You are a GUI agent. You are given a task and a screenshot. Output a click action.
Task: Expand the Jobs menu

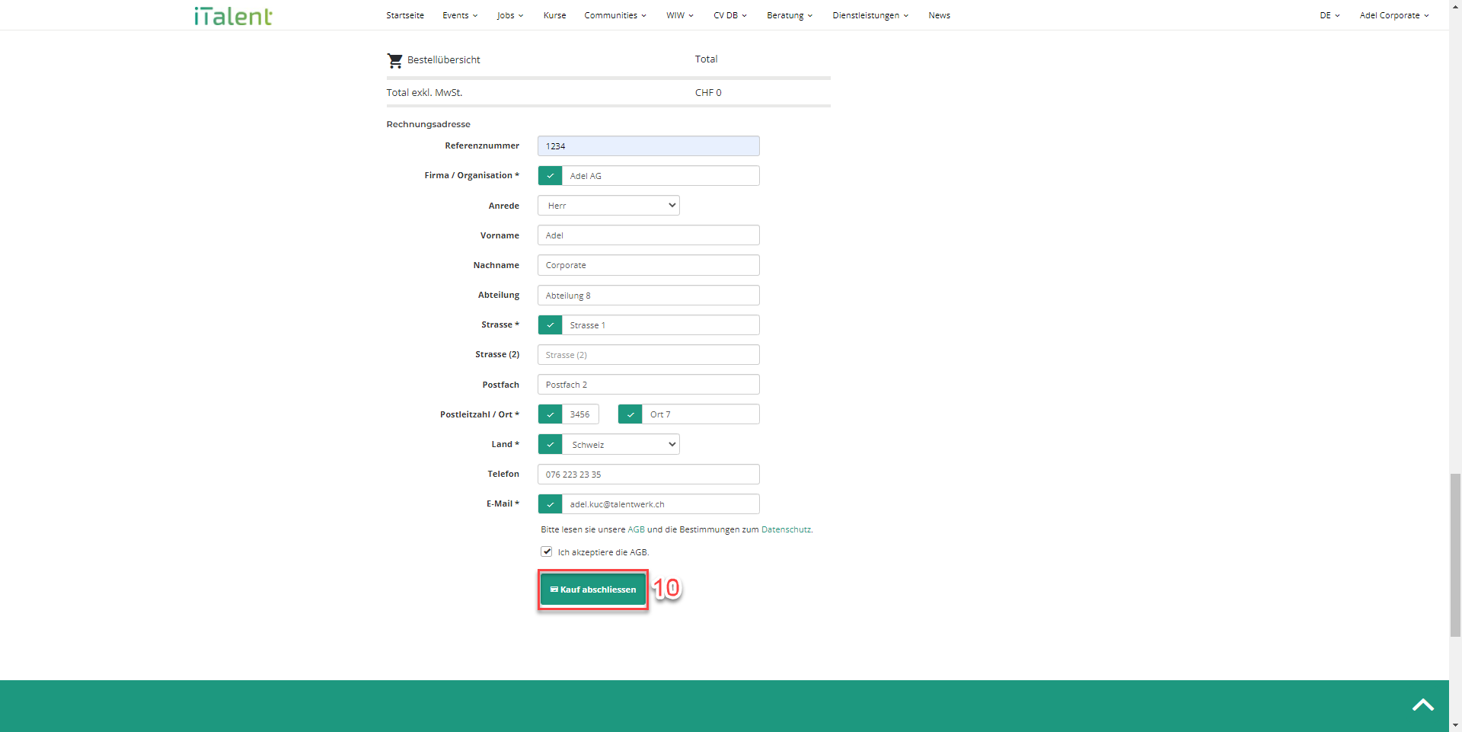[510, 15]
